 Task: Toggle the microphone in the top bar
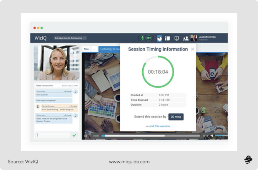tap(143, 38)
